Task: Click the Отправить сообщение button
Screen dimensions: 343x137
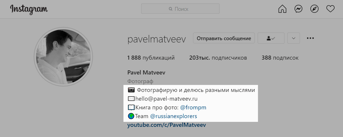Action: pyautogui.click(x=224, y=38)
